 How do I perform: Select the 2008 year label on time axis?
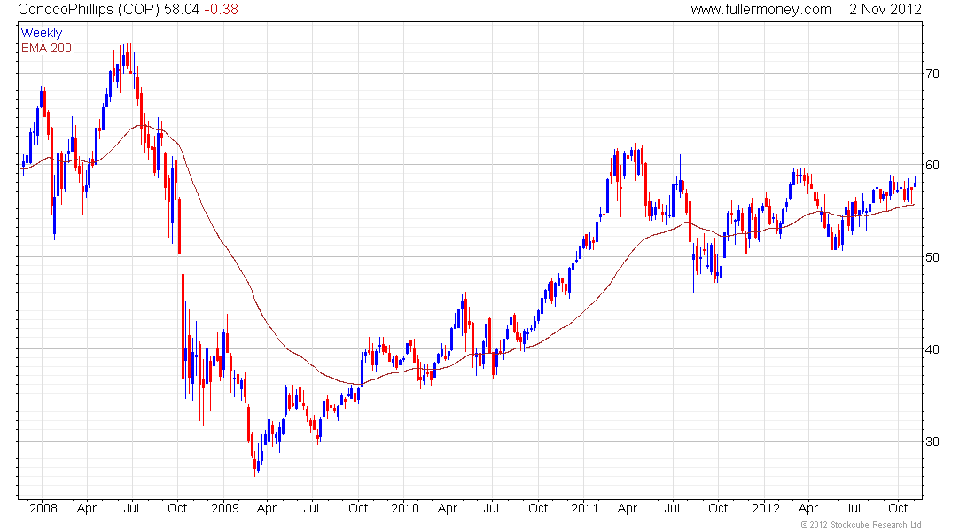point(43,508)
